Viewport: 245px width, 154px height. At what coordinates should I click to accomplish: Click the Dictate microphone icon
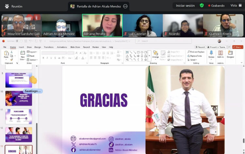coord(211,53)
